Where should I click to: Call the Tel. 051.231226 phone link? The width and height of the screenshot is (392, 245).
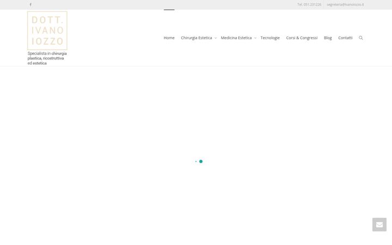click(x=309, y=4)
